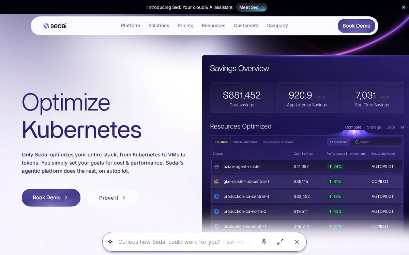409x255 pixels.
Task: Open the Resources menu
Action: pyautogui.click(x=214, y=26)
